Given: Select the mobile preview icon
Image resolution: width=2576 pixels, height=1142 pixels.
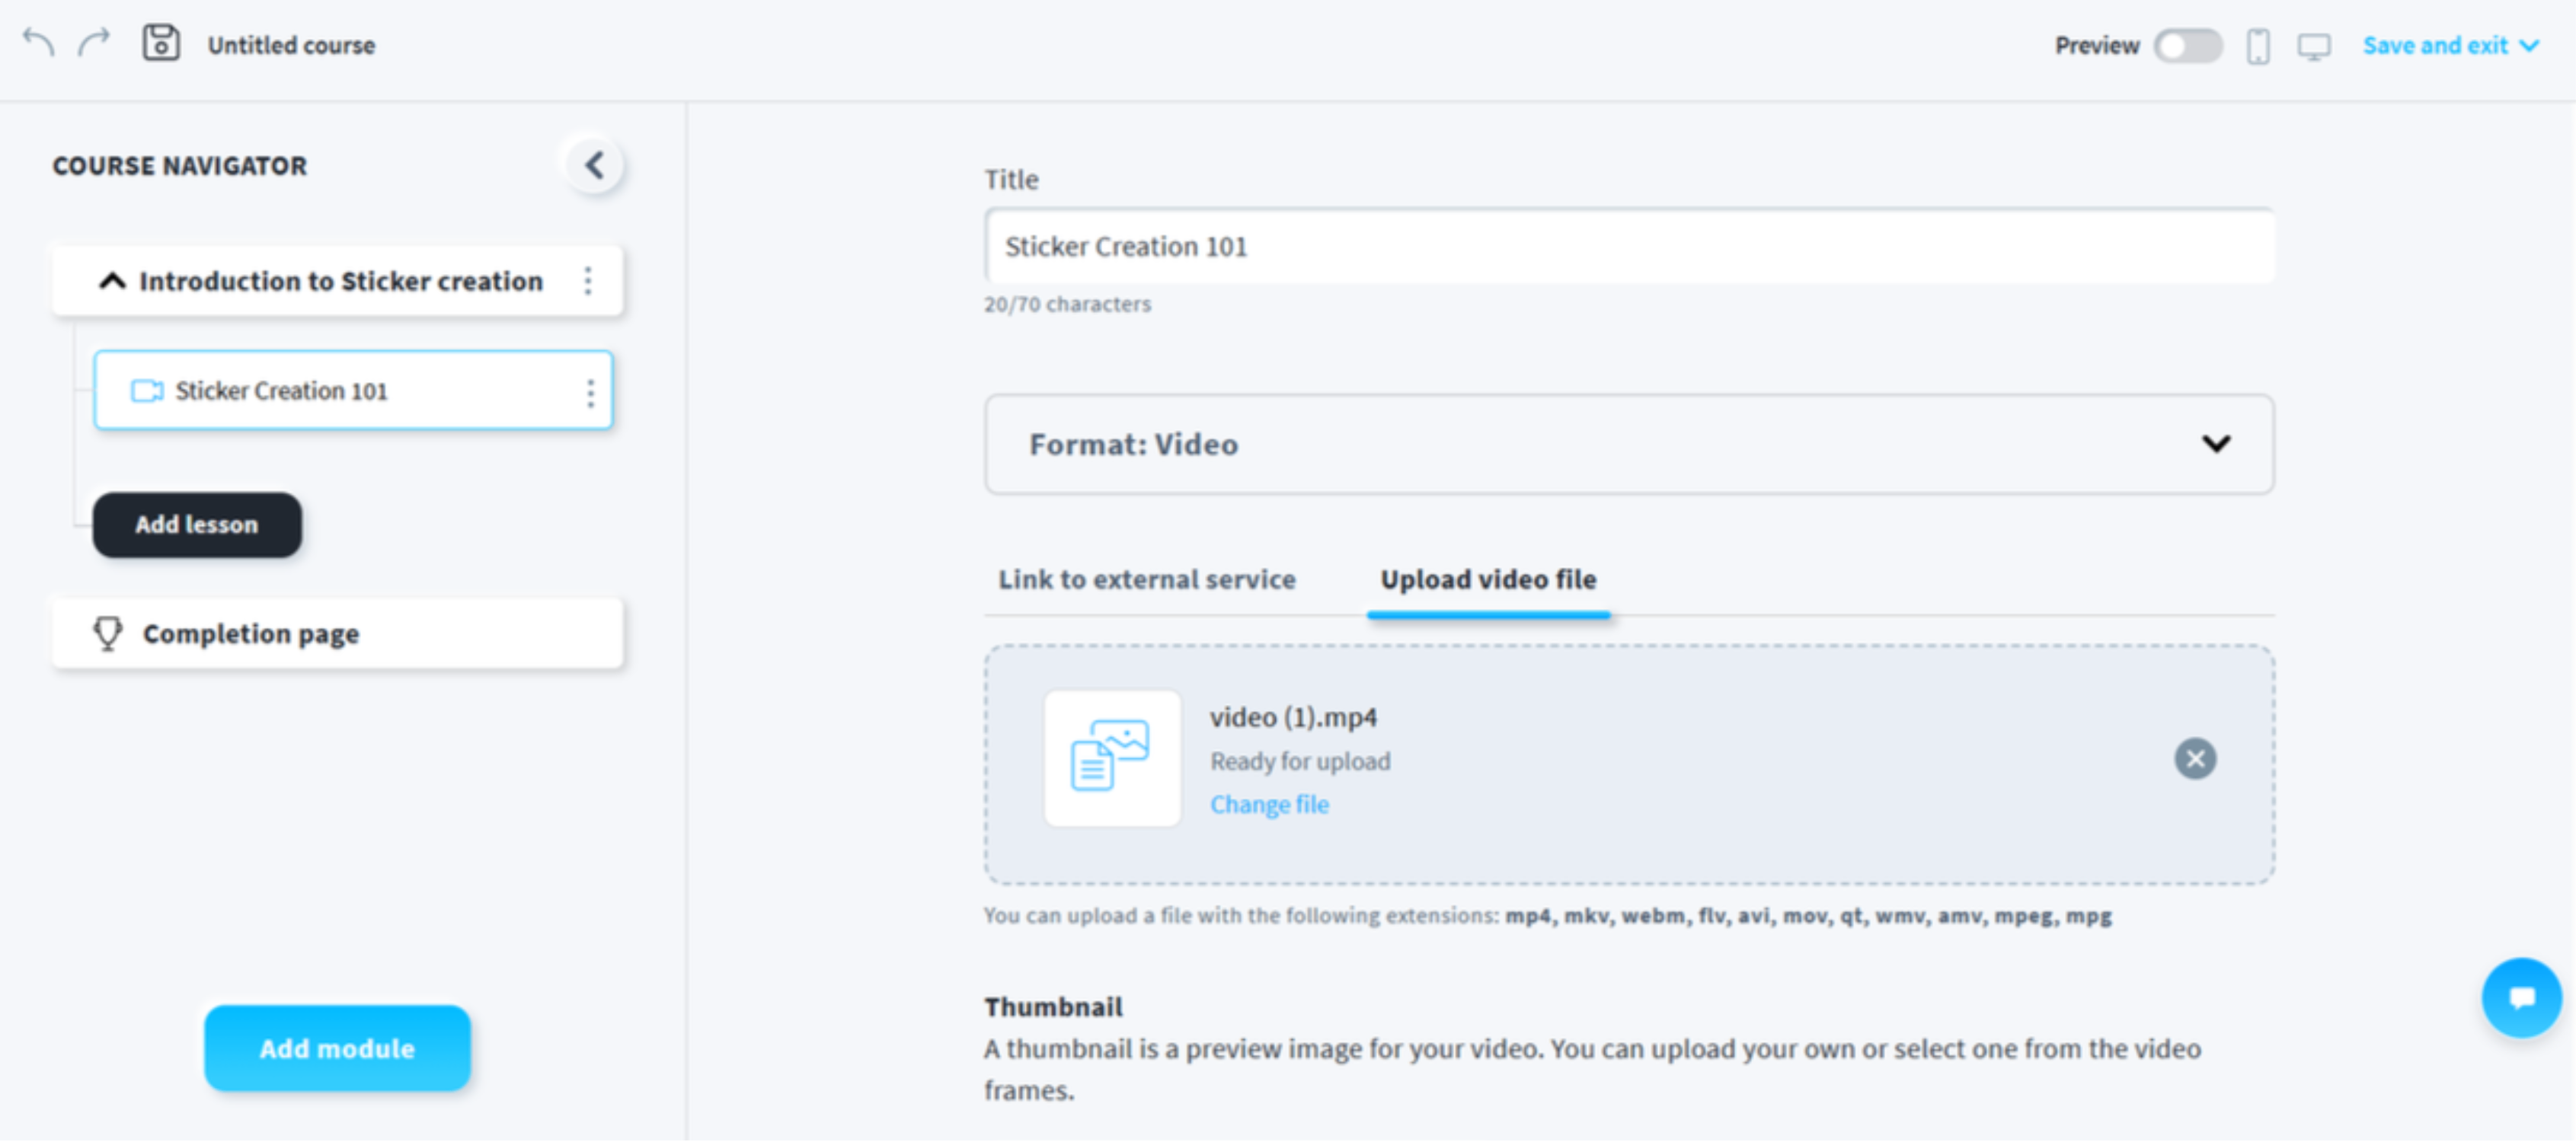Looking at the screenshot, I should [2258, 46].
